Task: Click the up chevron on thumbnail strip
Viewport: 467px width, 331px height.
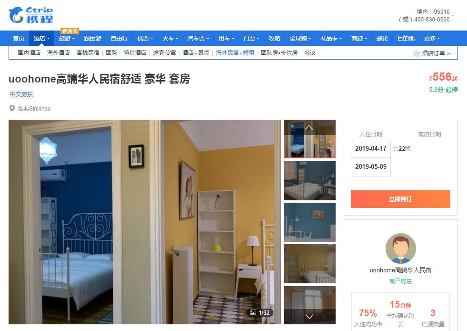Action: coord(309,128)
